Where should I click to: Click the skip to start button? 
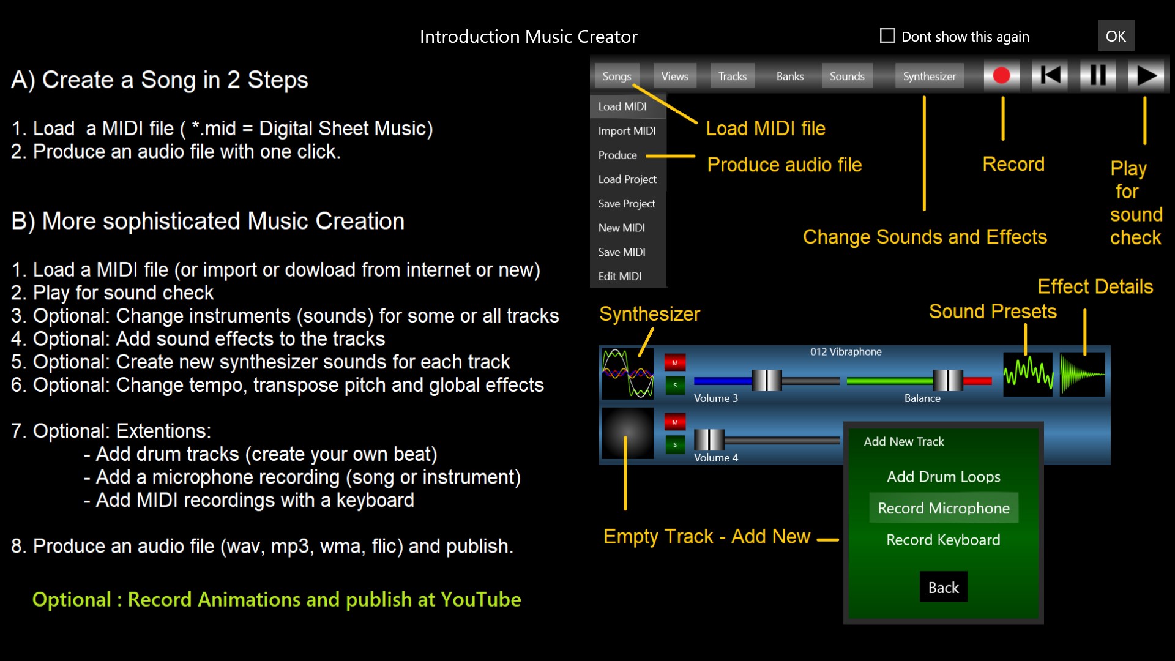tap(1050, 76)
